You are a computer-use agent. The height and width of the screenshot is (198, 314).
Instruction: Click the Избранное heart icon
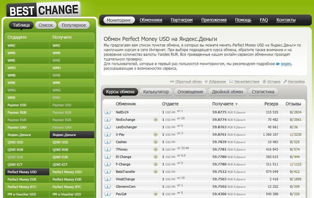[x=206, y=82]
